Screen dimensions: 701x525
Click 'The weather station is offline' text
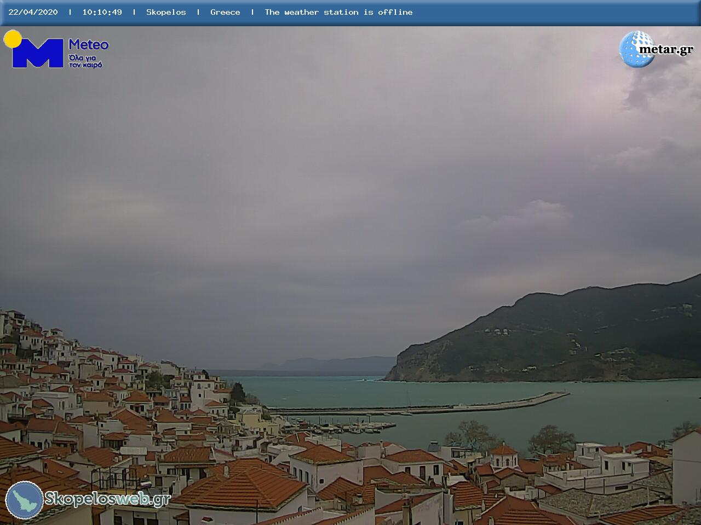pyautogui.click(x=338, y=12)
